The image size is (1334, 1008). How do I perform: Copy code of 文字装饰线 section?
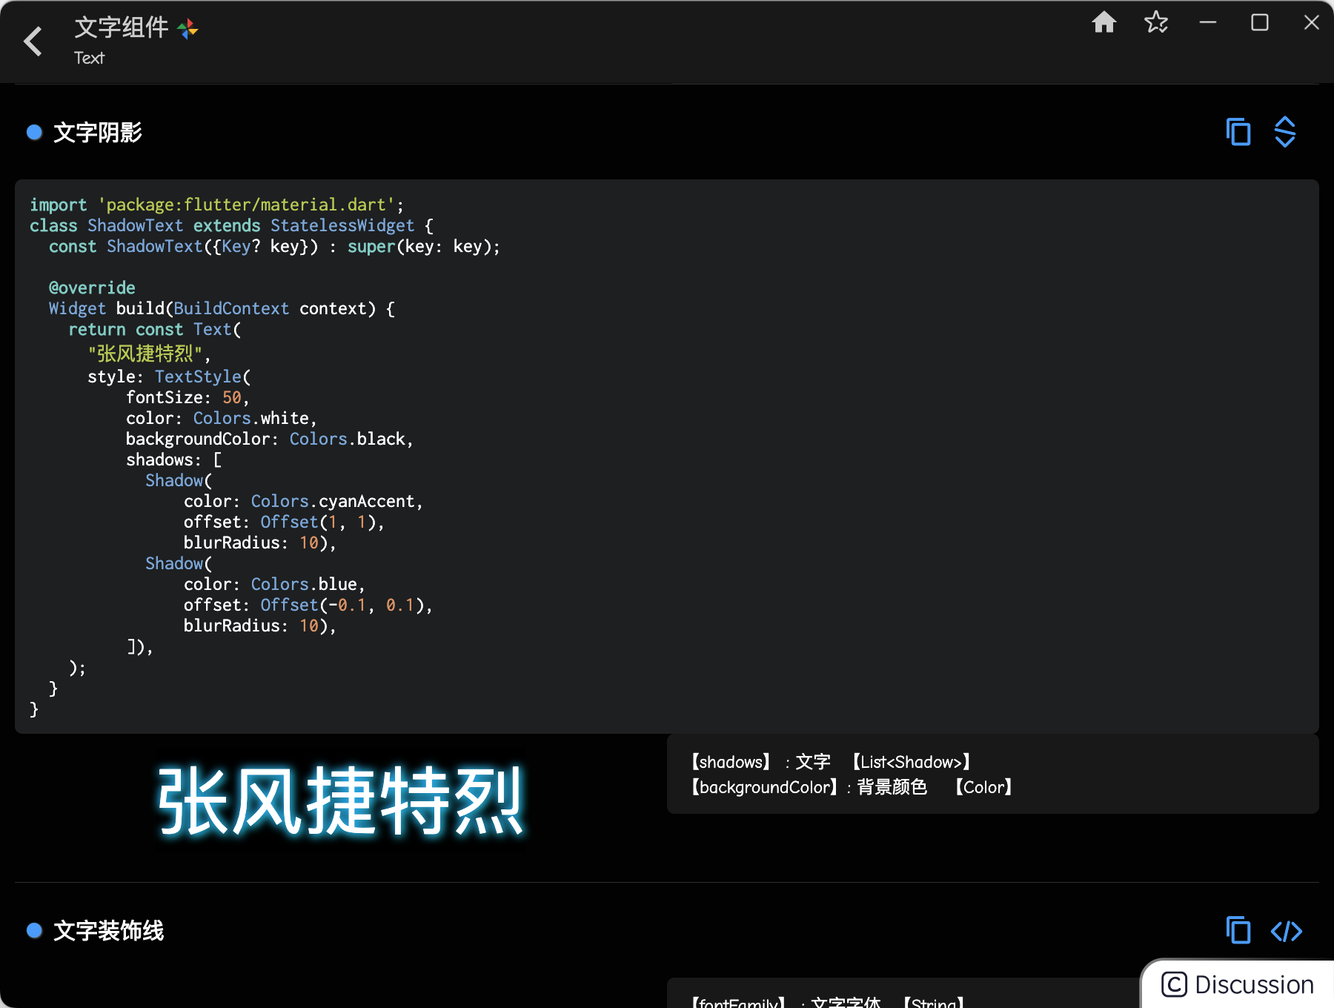tap(1238, 930)
